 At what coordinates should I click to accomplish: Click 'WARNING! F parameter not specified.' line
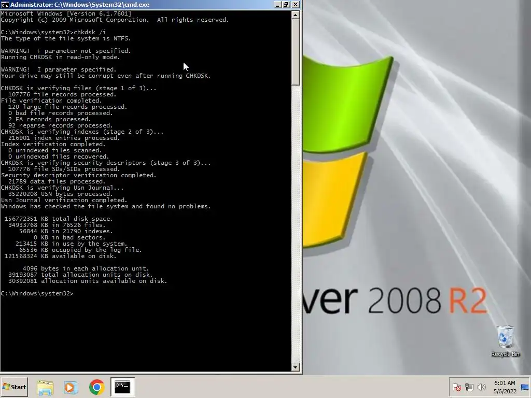click(x=66, y=51)
